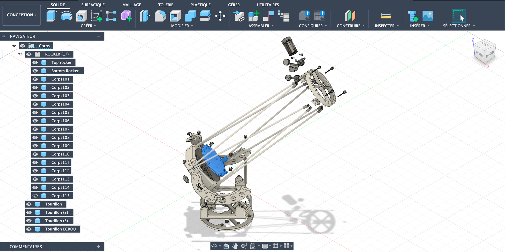Open the CRÉER dropdown menu
The image size is (505, 252).
pyautogui.click(x=88, y=26)
